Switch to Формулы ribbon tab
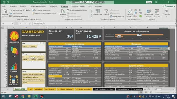This screenshot has height=99, width=177. click(x=54, y=6)
